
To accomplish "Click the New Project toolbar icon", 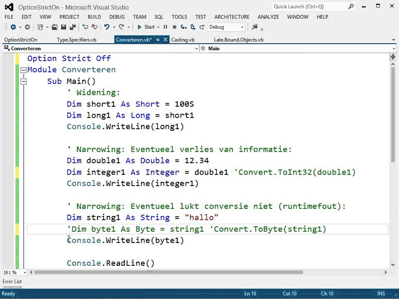I will coord(40,27).
